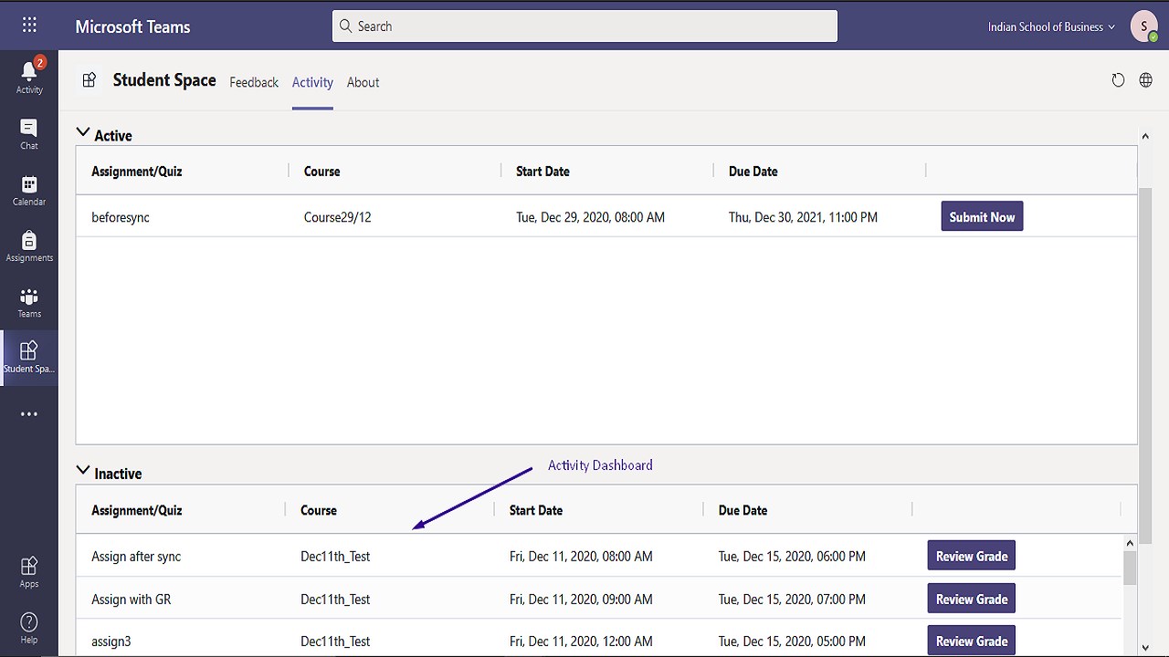The height and width of the screenshot is (657, 1169).
Task: Click the Student Space app icon in header
Action: (89, 80)
